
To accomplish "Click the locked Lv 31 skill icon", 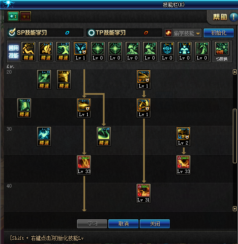I will point(144,193).
